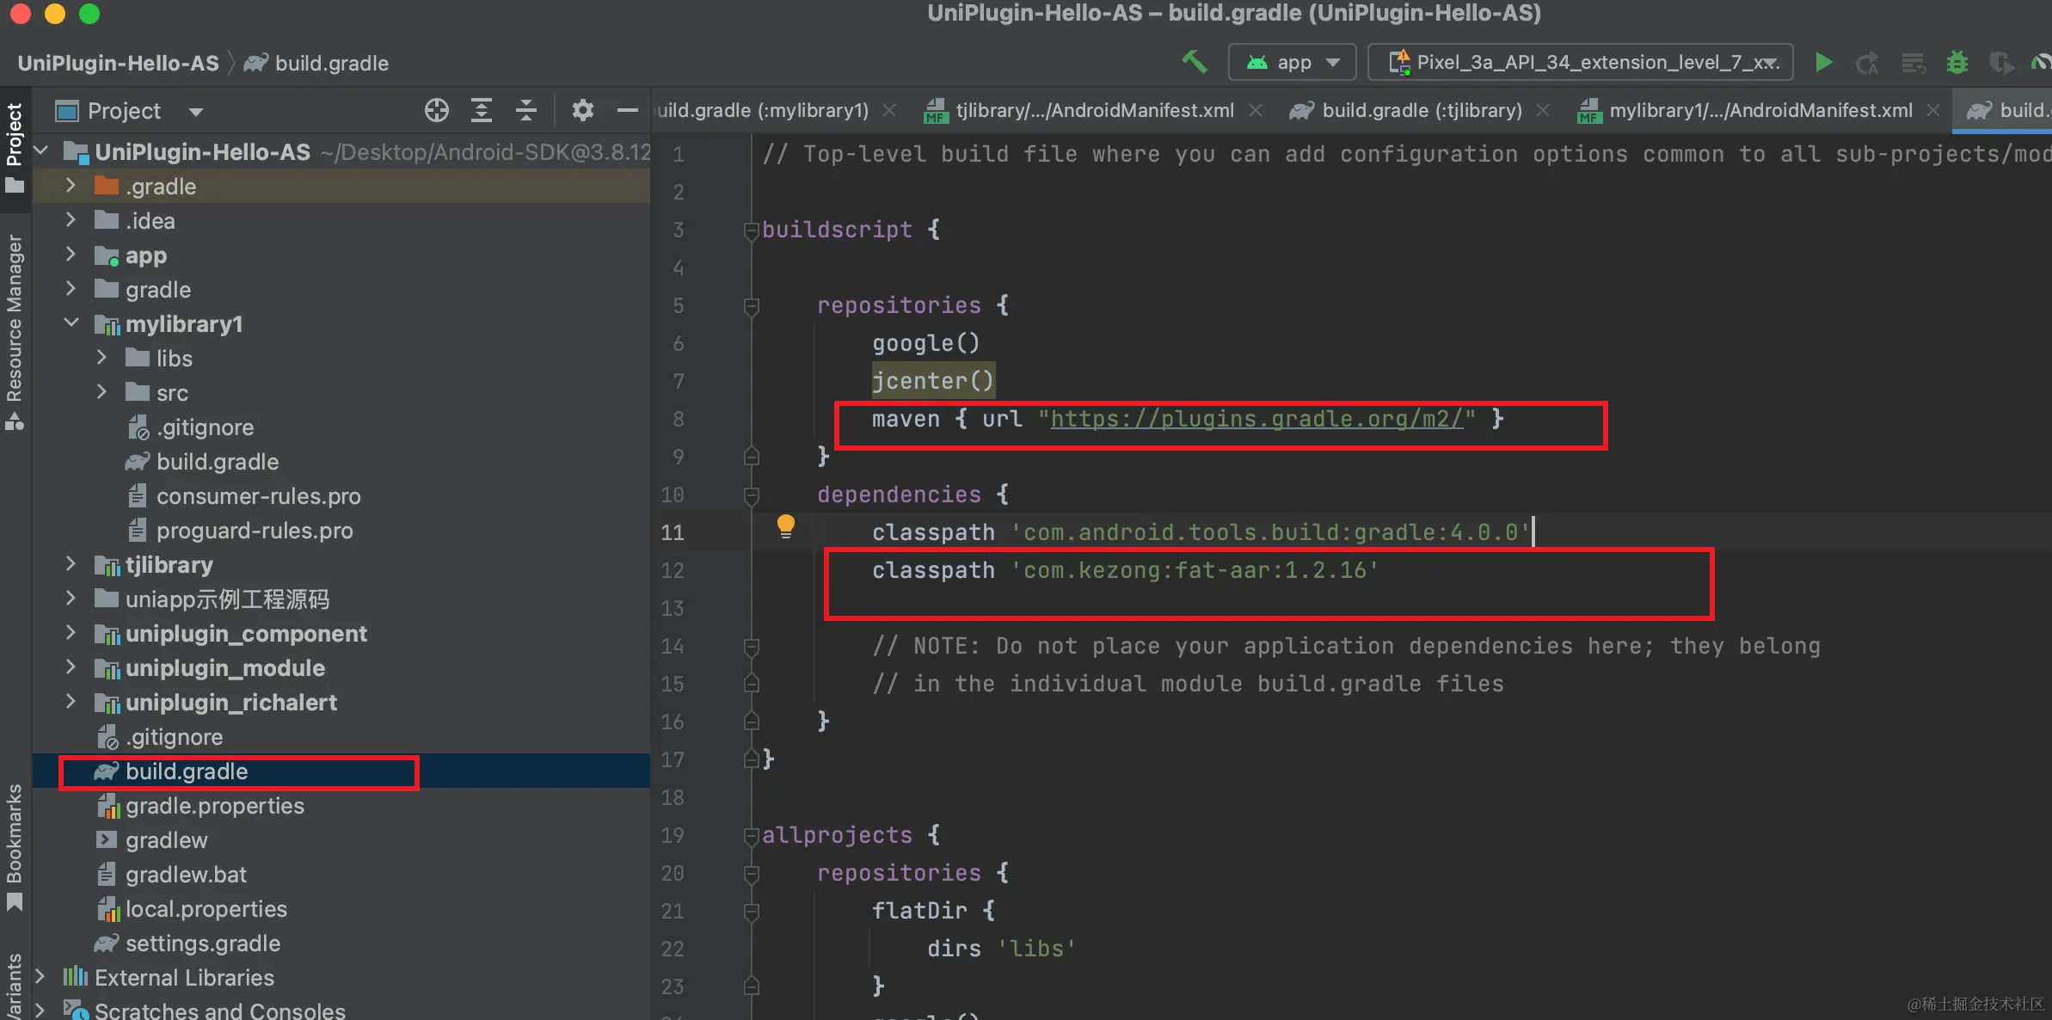Hide Project panel with minus icon

click(628, 110)
